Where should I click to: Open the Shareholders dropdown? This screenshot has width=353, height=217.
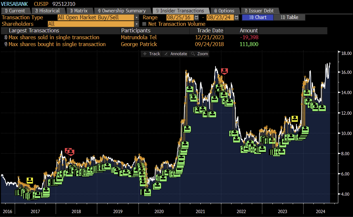(x=137, y=24)
